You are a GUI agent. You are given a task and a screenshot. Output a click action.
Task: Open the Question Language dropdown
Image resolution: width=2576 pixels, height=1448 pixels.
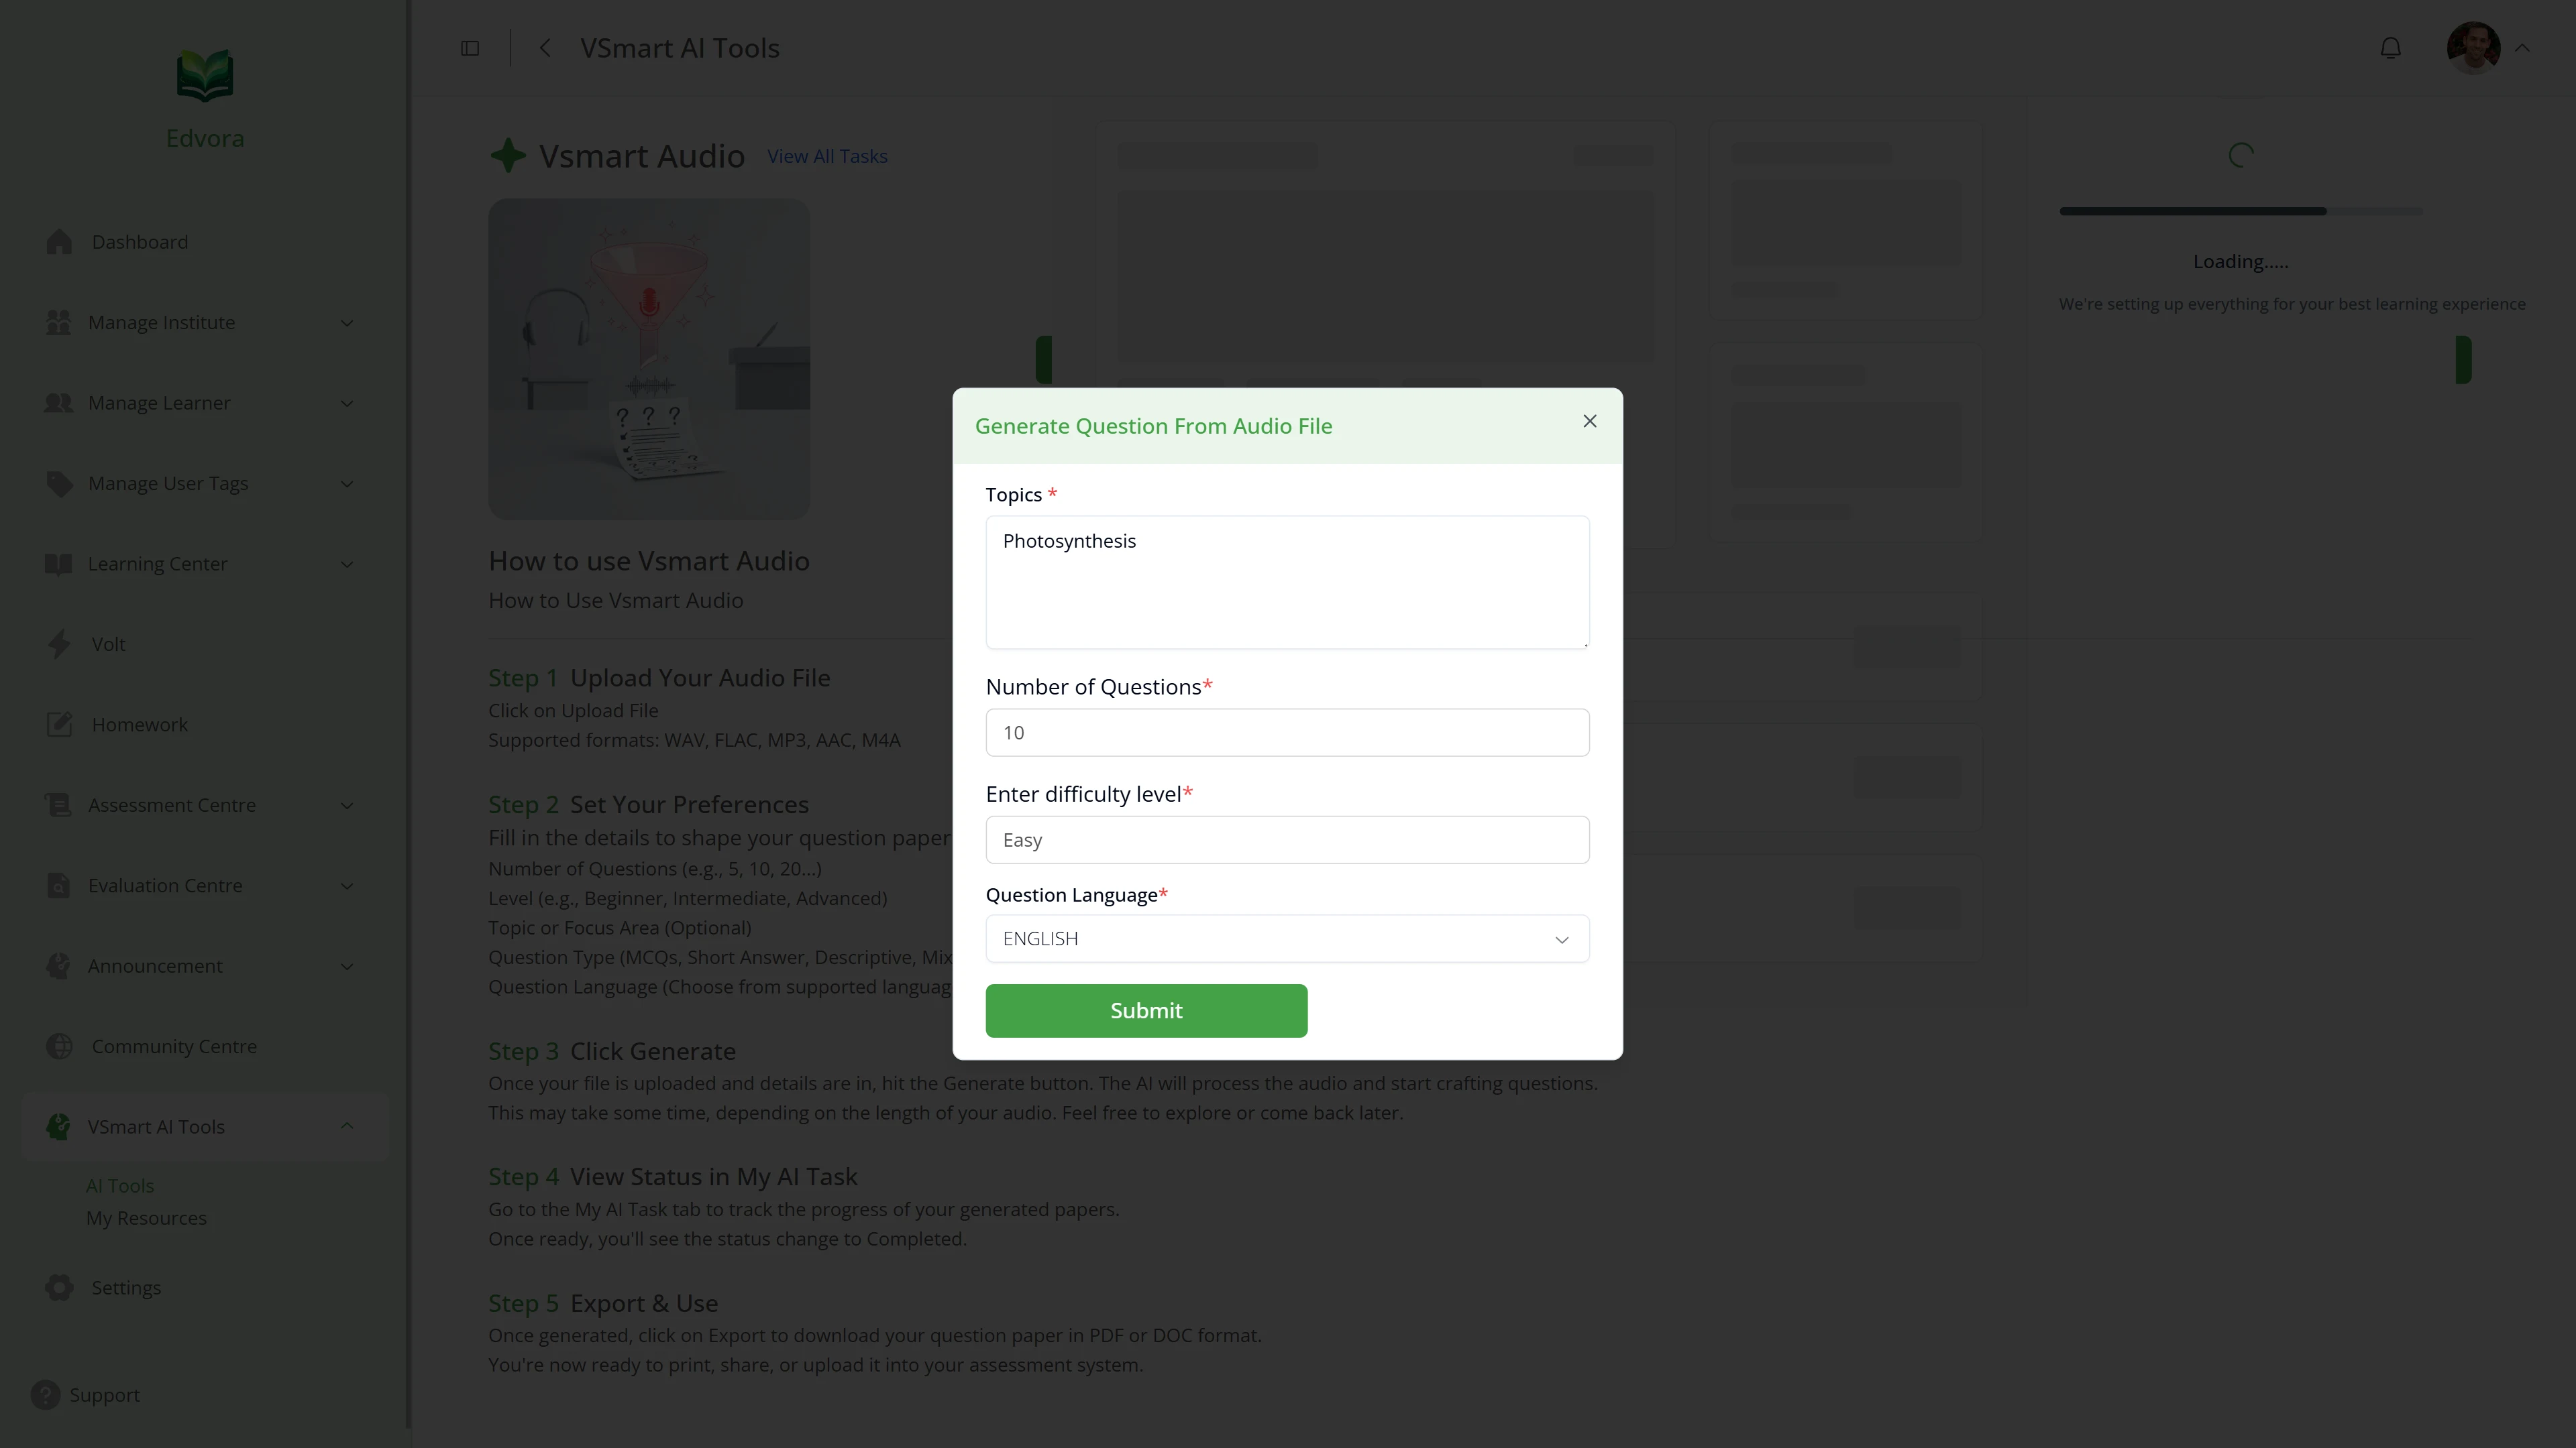[1287, 939]
